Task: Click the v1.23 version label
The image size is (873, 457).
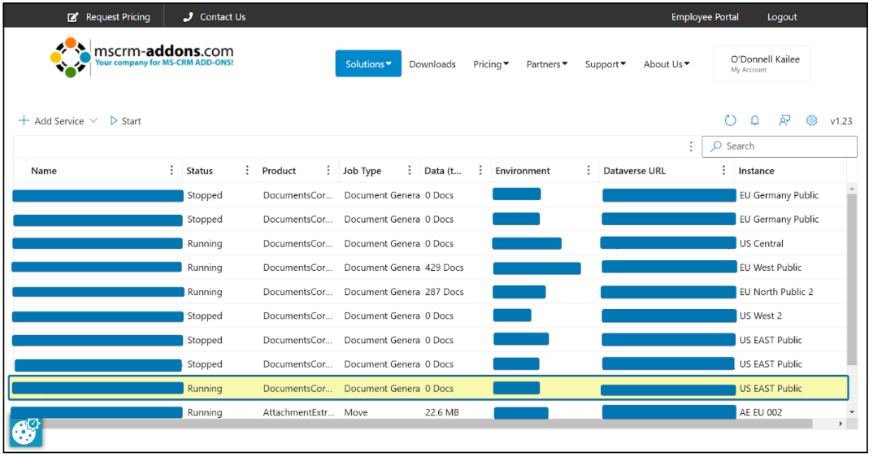Action: 840,121
